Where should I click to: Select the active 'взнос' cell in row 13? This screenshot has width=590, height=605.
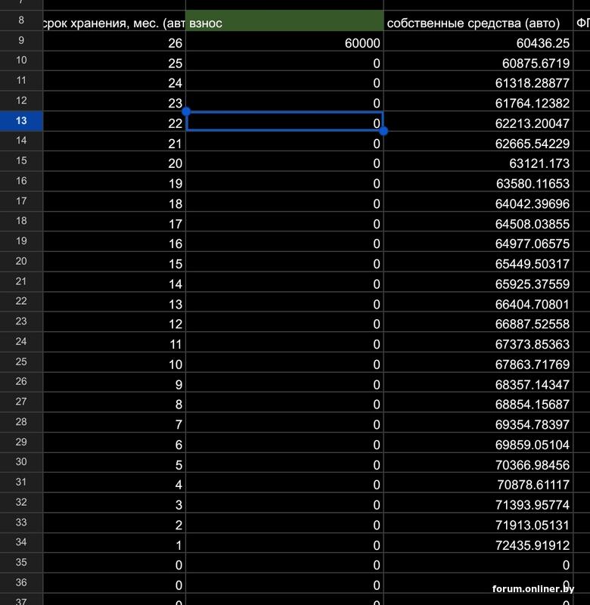pyautogui.click(x=284, y=121)
